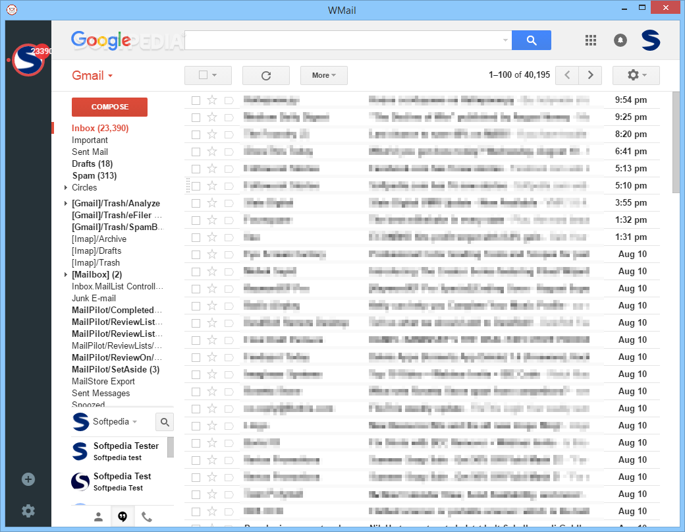Star the 6:41 pm message
685x532 pixels.
[x=212, y=151]
